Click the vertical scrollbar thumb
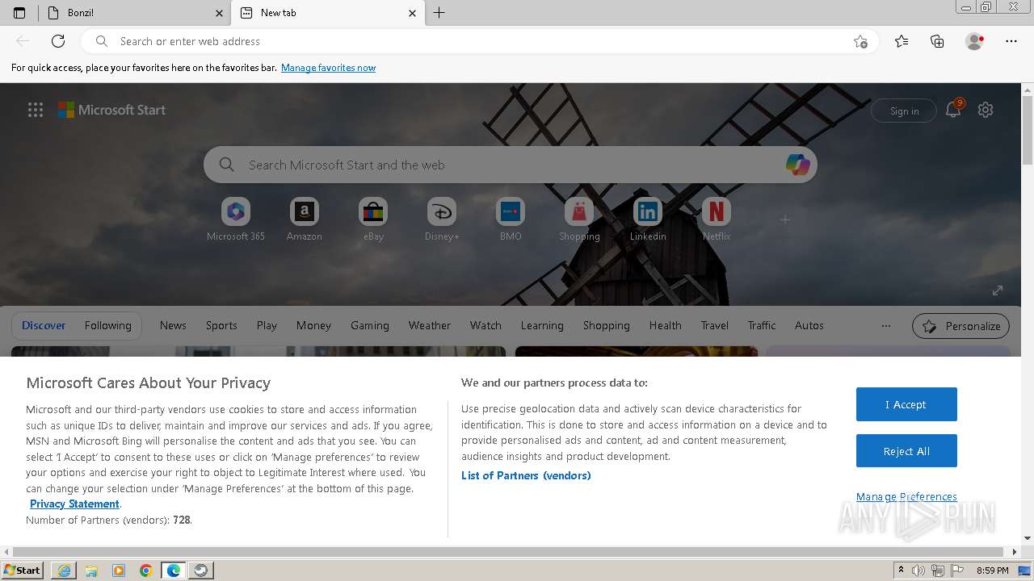The width and height of the screenshot is (1034, 581). tap(1028, 129)
